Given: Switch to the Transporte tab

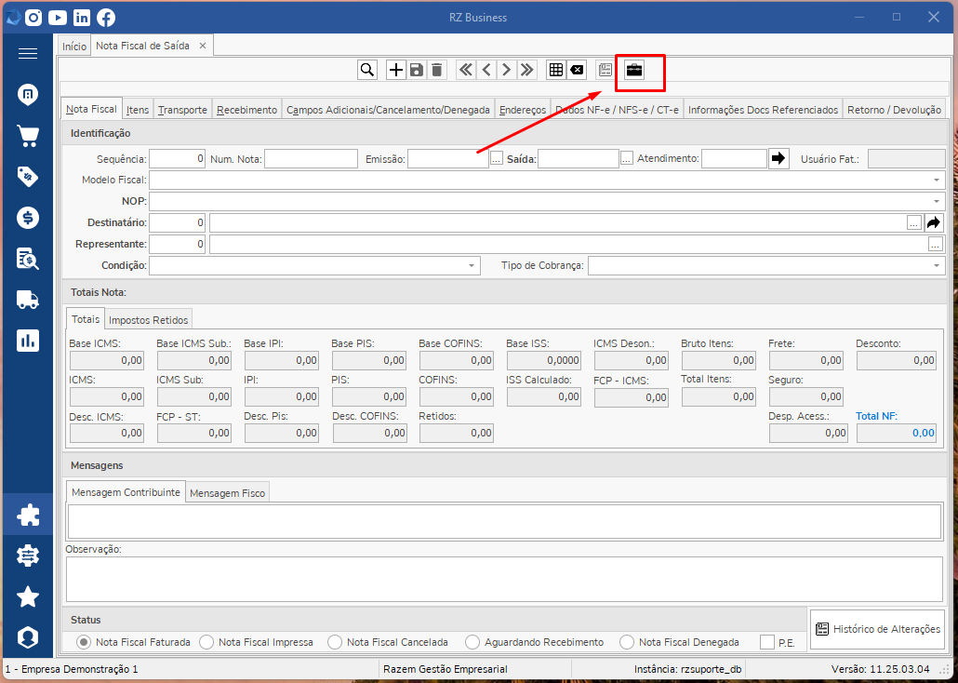Looking at the screenshot, I should click(x=182, y=110).
